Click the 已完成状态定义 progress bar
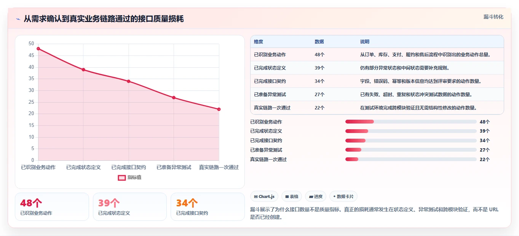 411,131
